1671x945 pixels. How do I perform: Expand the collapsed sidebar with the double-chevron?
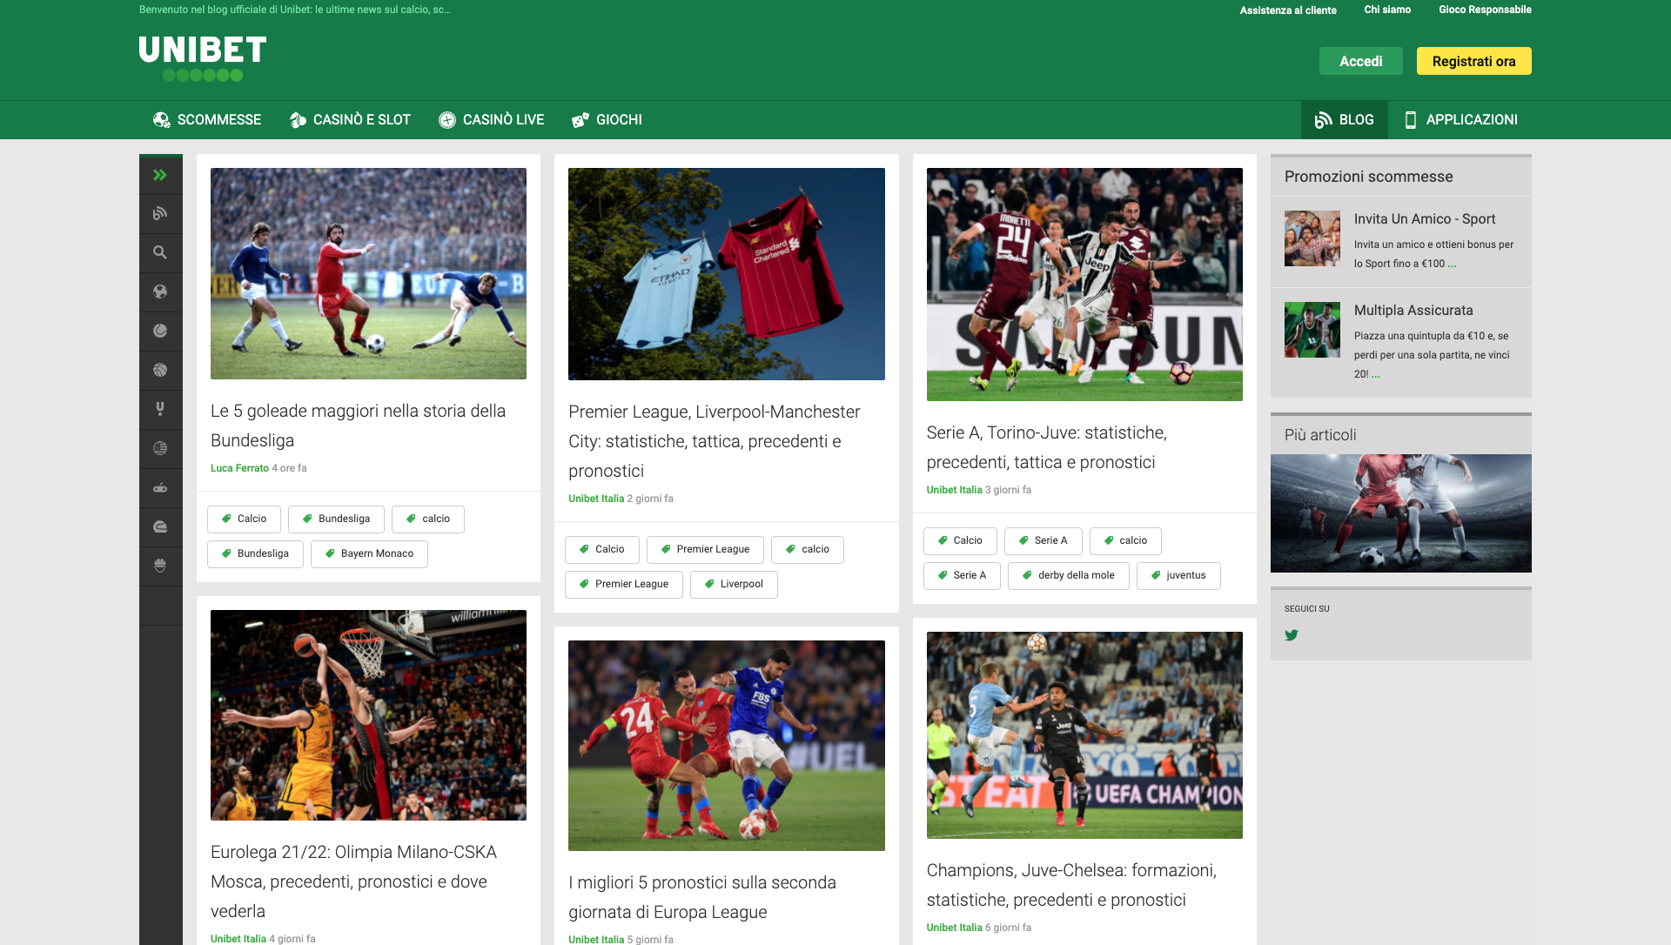[161, 174]
